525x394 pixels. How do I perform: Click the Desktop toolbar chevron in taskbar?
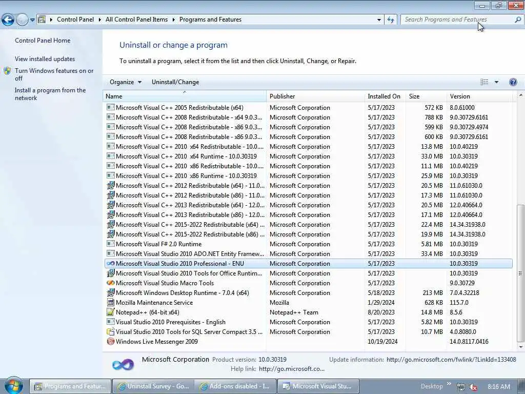(449, 384)
